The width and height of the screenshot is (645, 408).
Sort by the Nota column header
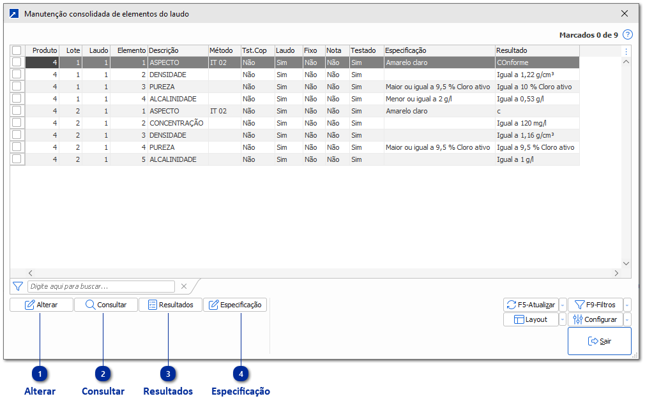[x=337, y=50]
